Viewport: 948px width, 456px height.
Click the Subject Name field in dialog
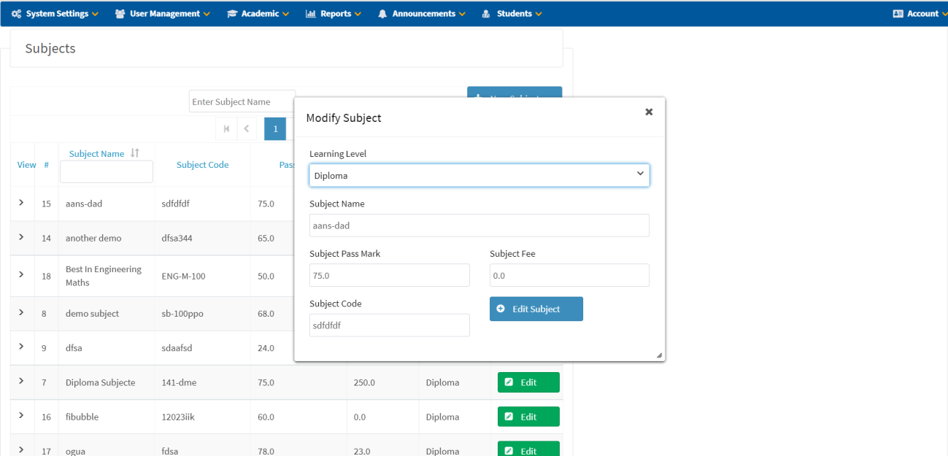[479, 225]
